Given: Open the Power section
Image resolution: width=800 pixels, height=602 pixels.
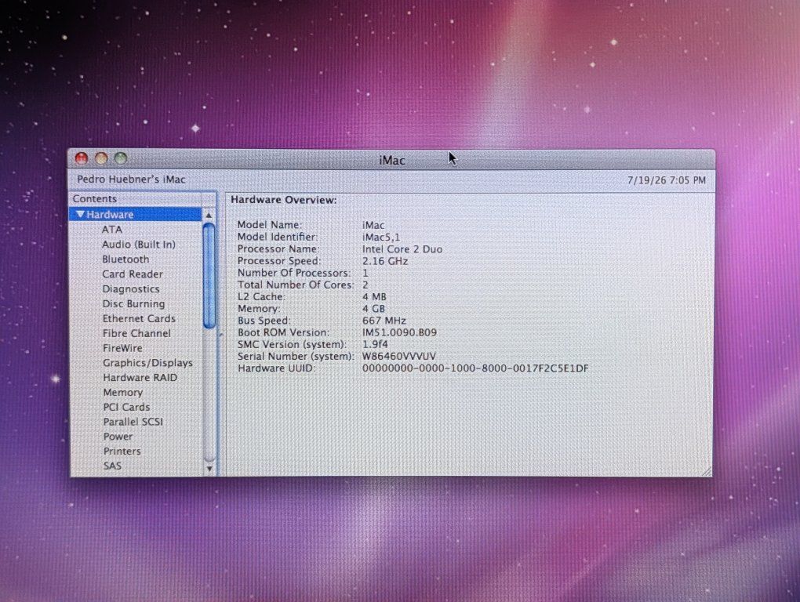Looking at the screenshot, I should click(118, 437).
